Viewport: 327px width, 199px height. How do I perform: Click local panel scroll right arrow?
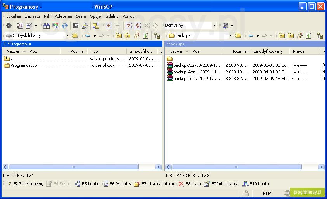coord(158,167)
